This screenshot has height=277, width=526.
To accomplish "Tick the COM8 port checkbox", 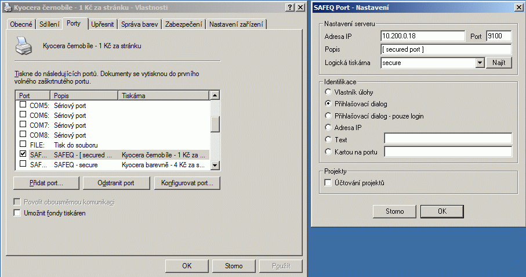I will 23,134.
